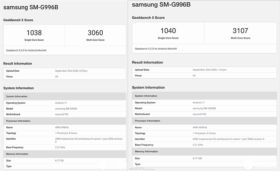Click the 1038 single-core score in left panel
The height and width of the screenshot is (171, 280).
point(34,33)
